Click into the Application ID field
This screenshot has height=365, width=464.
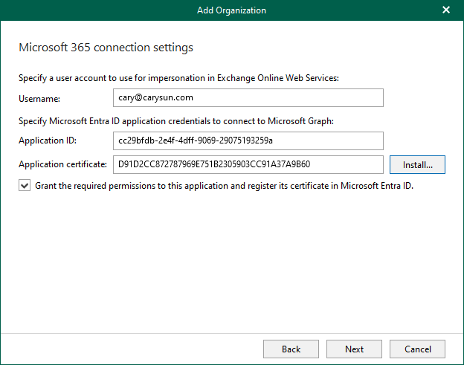point(242,141)
